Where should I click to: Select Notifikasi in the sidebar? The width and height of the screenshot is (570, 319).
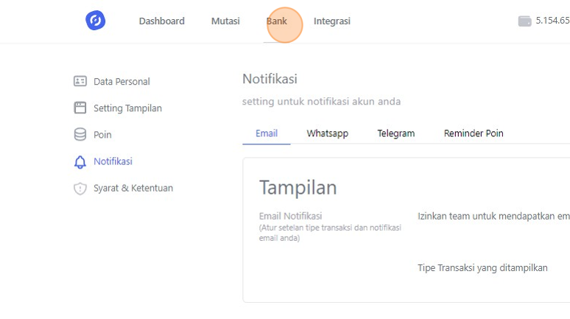pyautogui.click(x=113, y=161)
